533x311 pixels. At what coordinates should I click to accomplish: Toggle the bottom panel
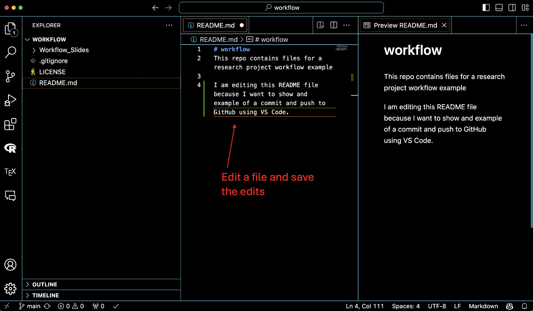click(x=499, y=8)
